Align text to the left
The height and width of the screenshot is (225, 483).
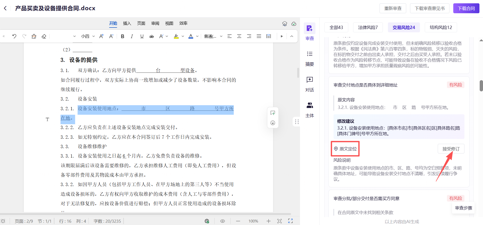[x=230, y=36]
